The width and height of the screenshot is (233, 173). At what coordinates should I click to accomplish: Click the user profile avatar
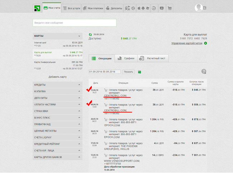(x=198, y=8)
